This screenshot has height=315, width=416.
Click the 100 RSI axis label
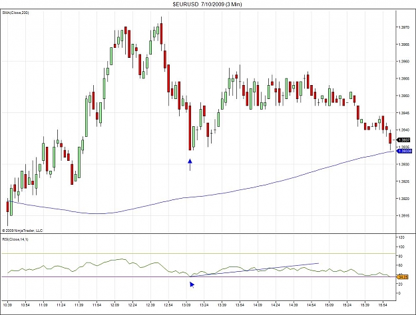401,247
